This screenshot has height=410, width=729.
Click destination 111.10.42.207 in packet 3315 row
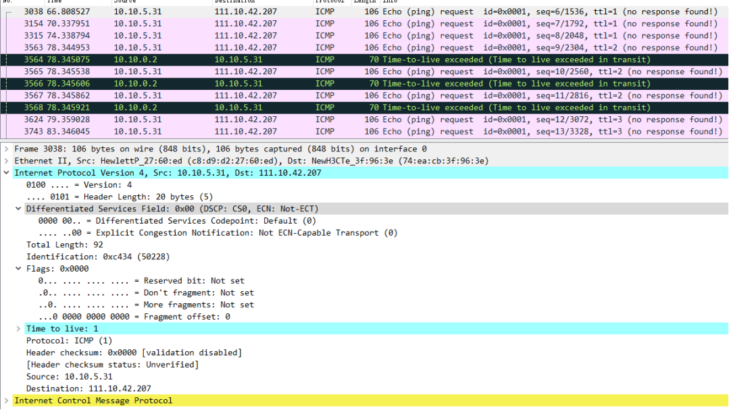coord(245,36)
